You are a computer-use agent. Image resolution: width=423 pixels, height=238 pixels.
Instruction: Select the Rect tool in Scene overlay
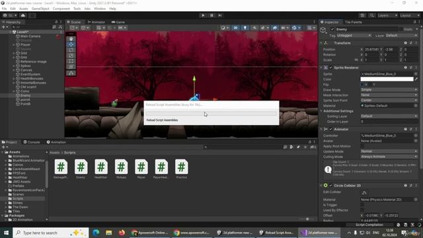(71, 61)
